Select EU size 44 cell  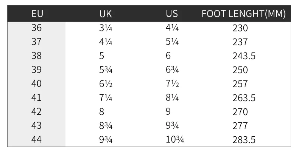click(x=37, y=140)
